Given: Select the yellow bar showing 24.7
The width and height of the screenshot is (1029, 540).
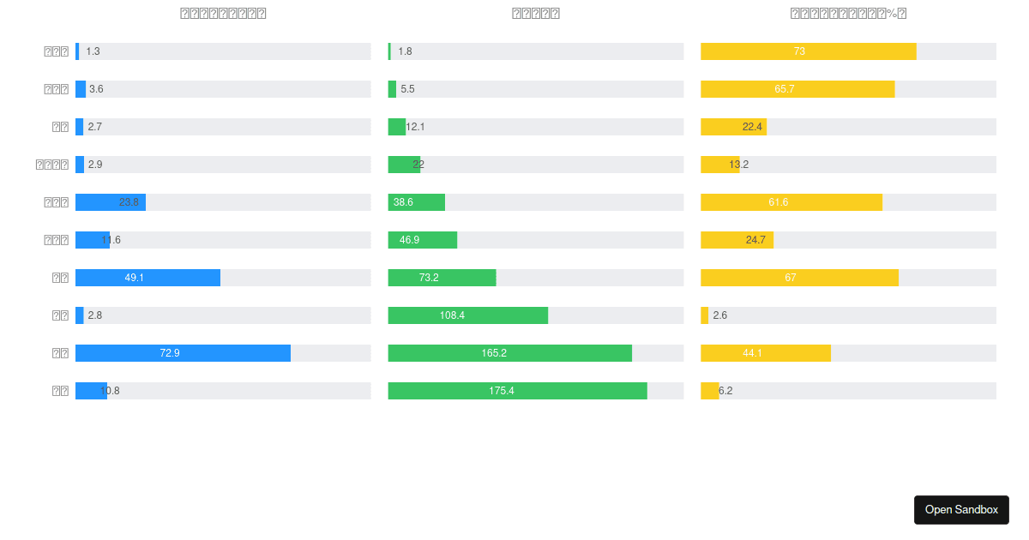Looking at the screenshot, I should [x=737, y=240].
